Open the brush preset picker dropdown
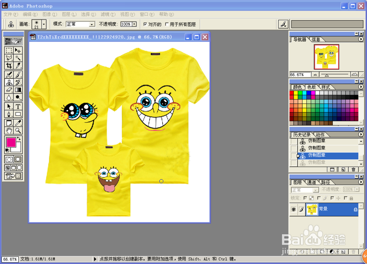 pyautogui.click(x=44, y=24)
